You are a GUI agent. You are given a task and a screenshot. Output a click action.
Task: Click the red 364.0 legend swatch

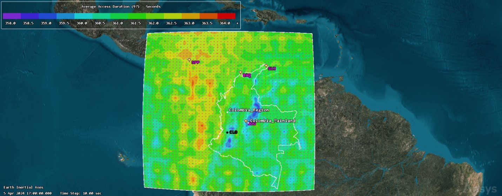[x=226, y=16]
